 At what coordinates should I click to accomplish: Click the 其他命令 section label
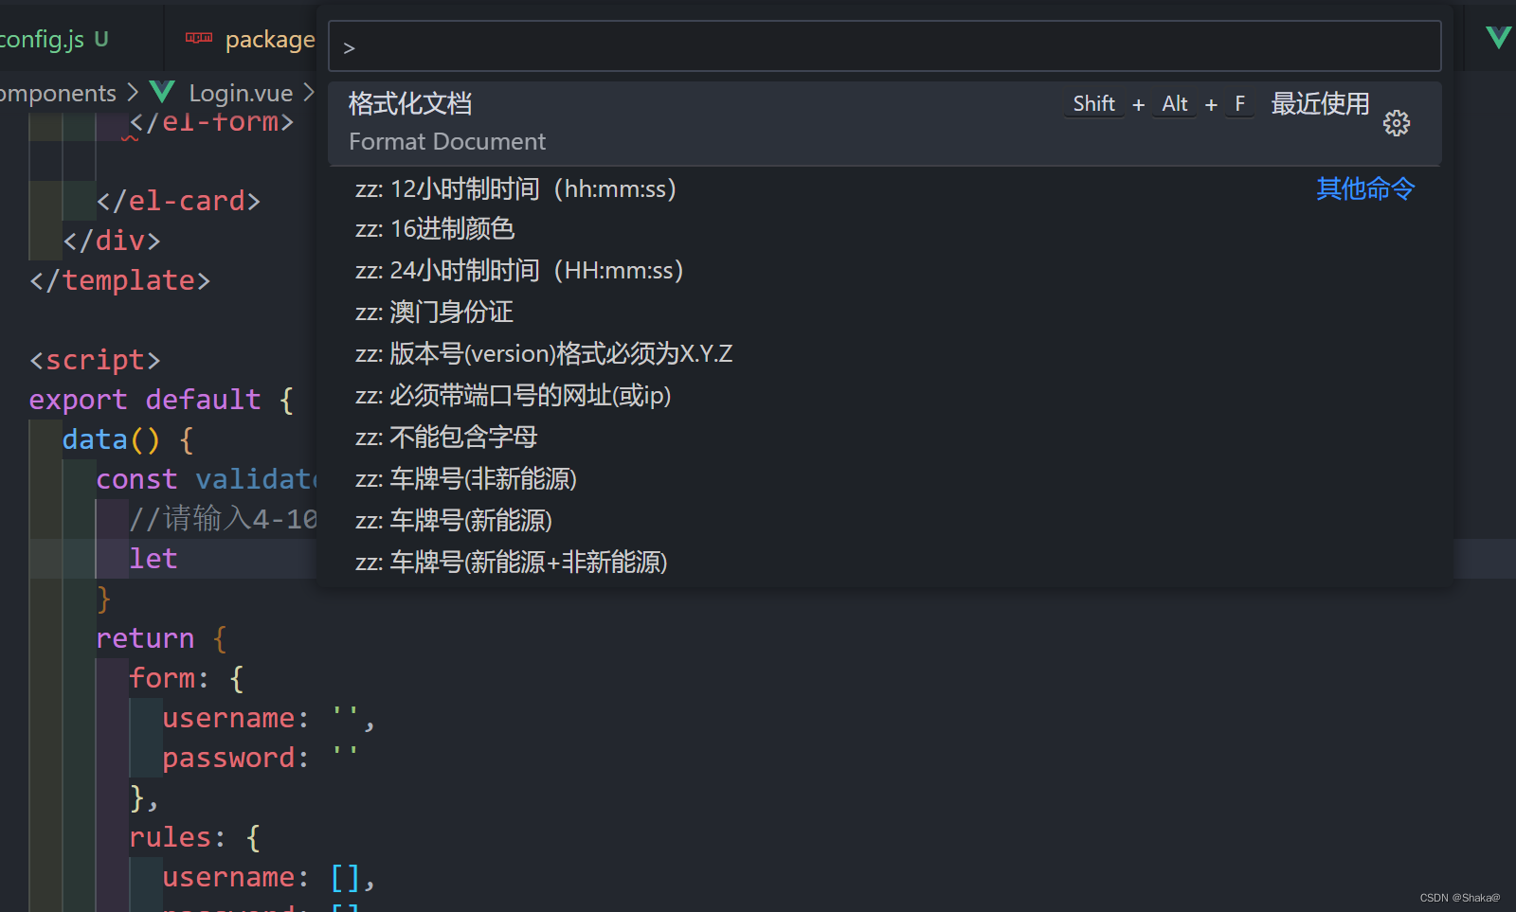1365,188
